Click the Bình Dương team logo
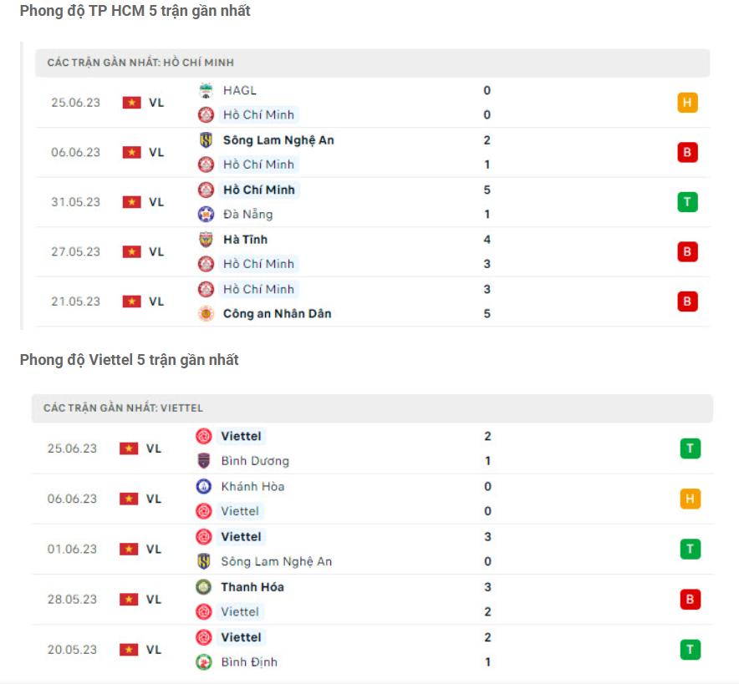 coord(203,461)
